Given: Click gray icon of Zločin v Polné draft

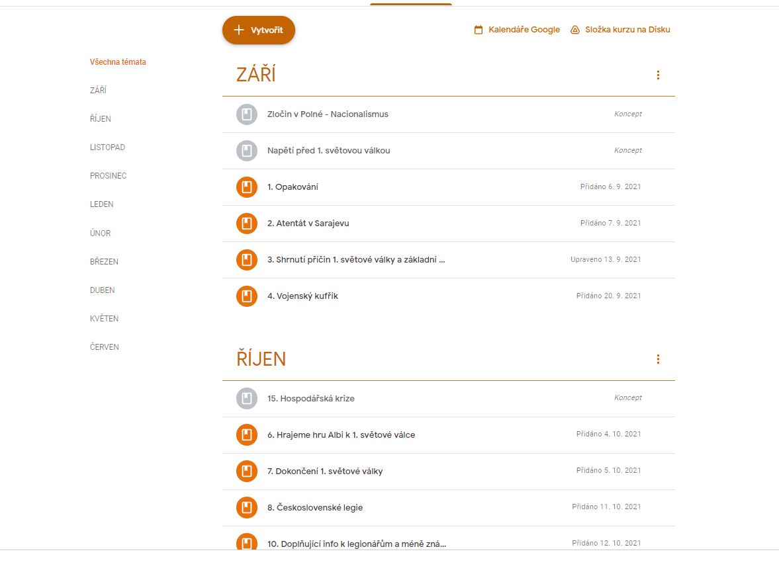Looking at the screenshot, I should coord(246,114).
